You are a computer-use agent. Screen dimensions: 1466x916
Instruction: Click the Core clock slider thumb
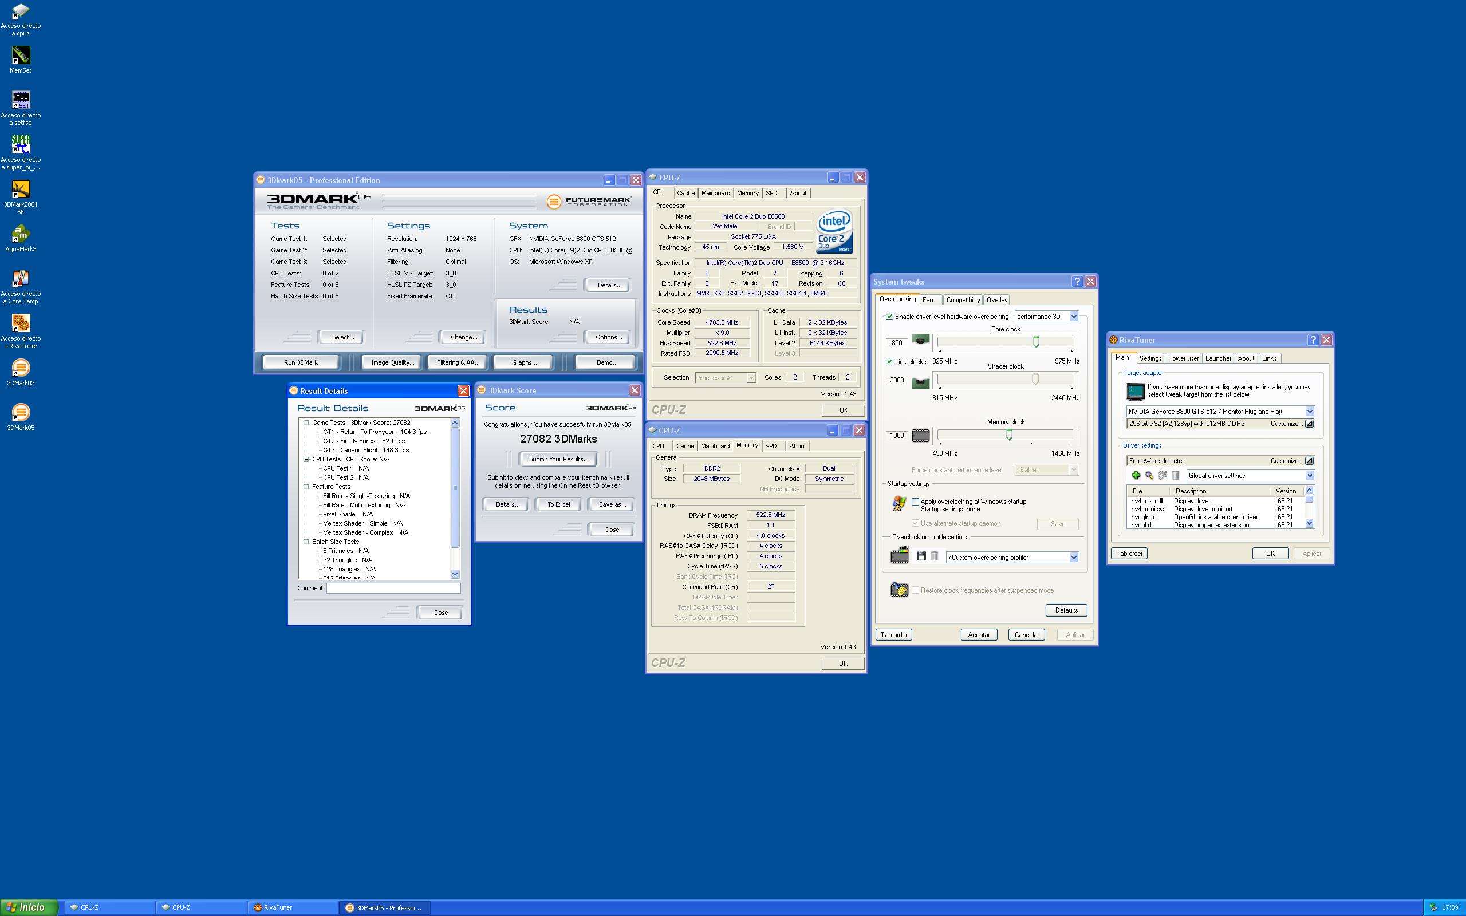click(x=1036, y=342)
